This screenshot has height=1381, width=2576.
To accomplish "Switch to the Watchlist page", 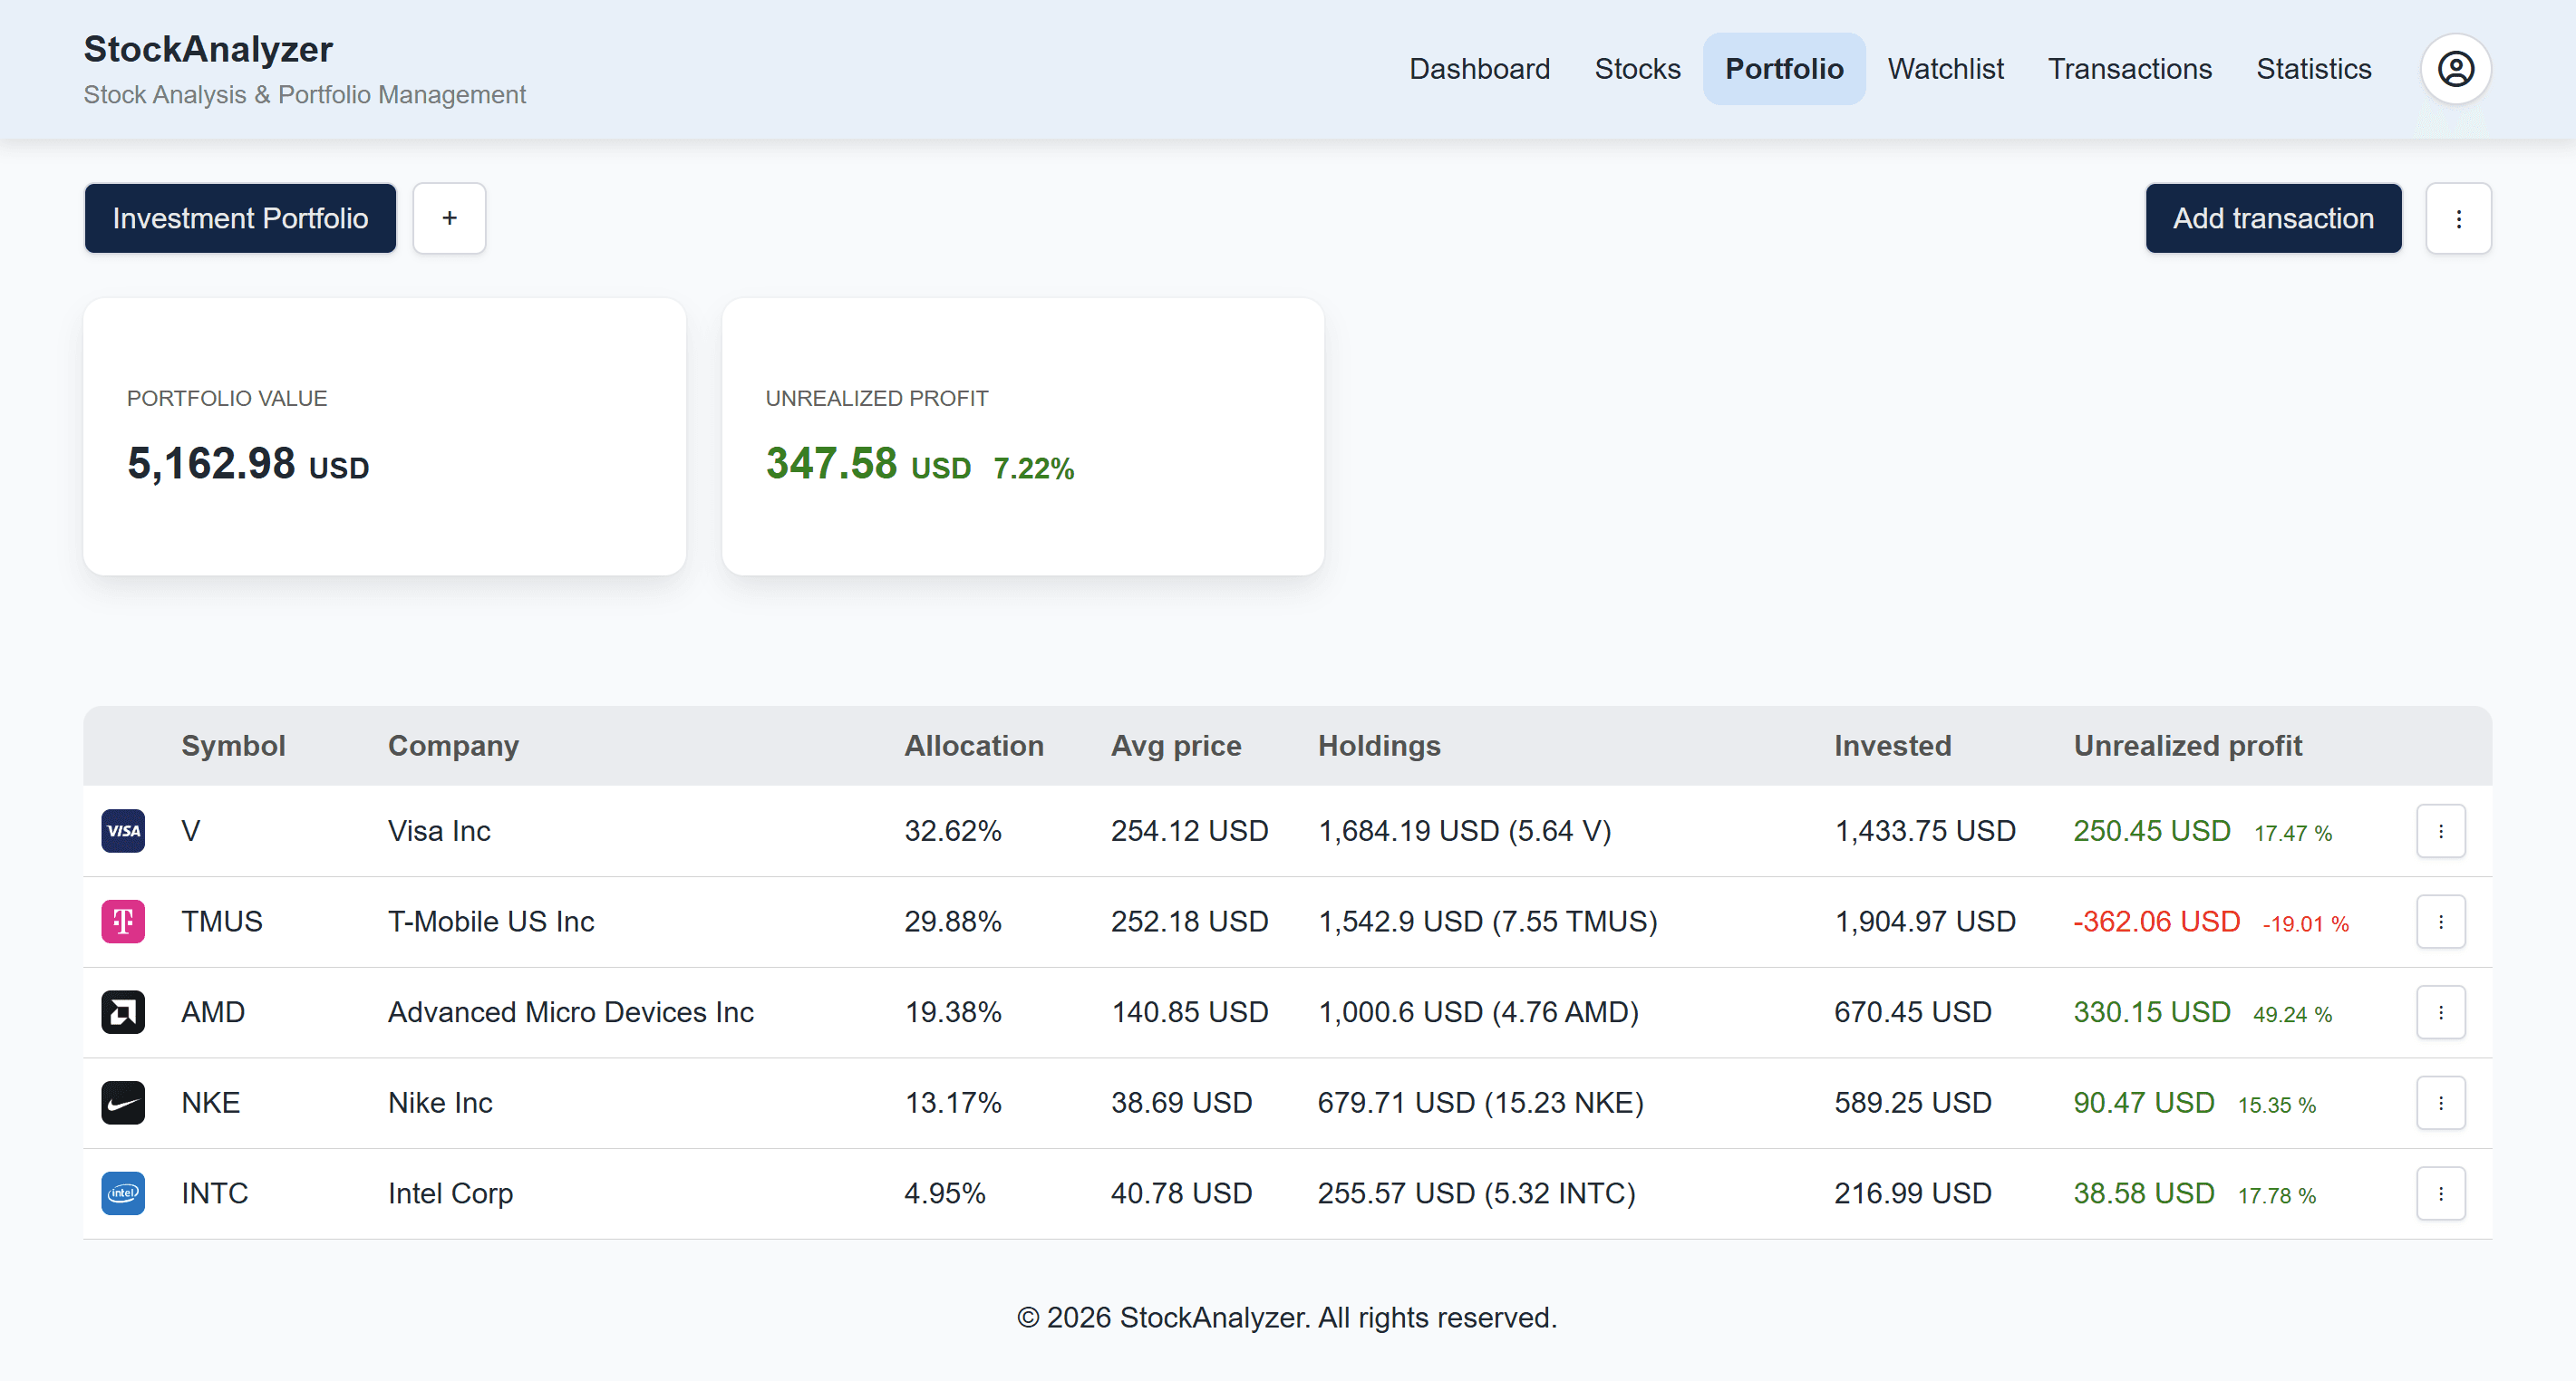I will tap(1945, 69).
